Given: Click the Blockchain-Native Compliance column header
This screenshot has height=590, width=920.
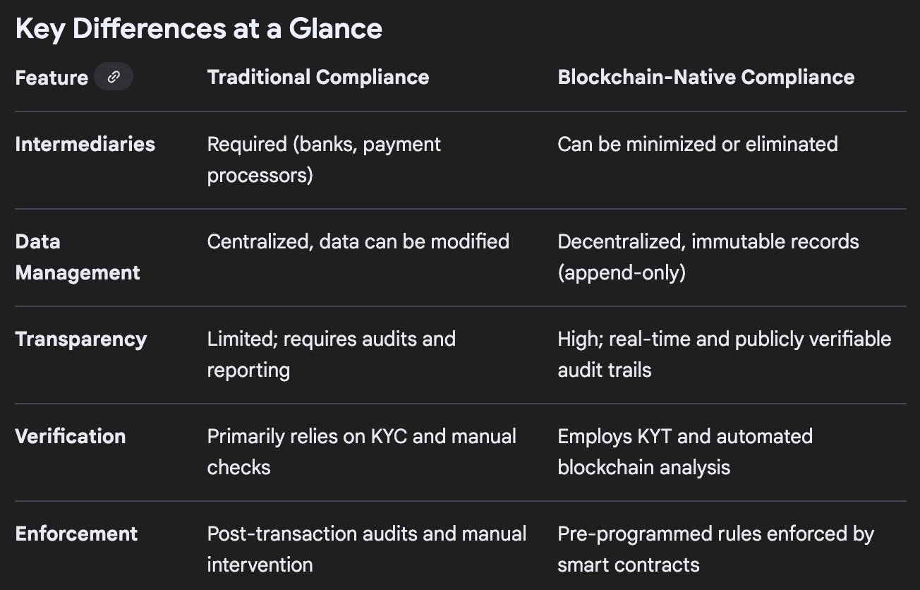Looking at the screenshot, I should point(706,77).
